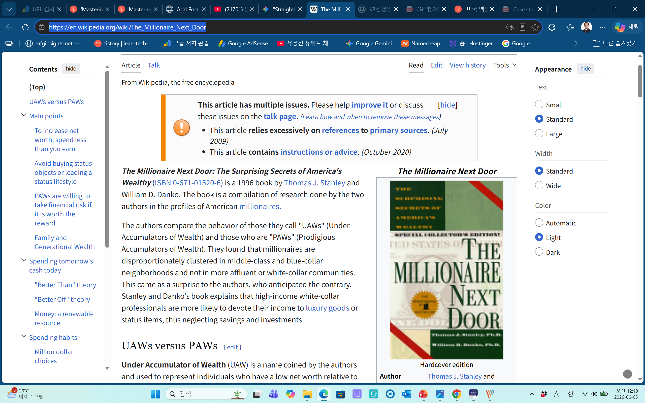Viewport: 645px width, 403px height.
Task: Open the translate page icon
Action: pyautogui.click(x=509, y=27)
